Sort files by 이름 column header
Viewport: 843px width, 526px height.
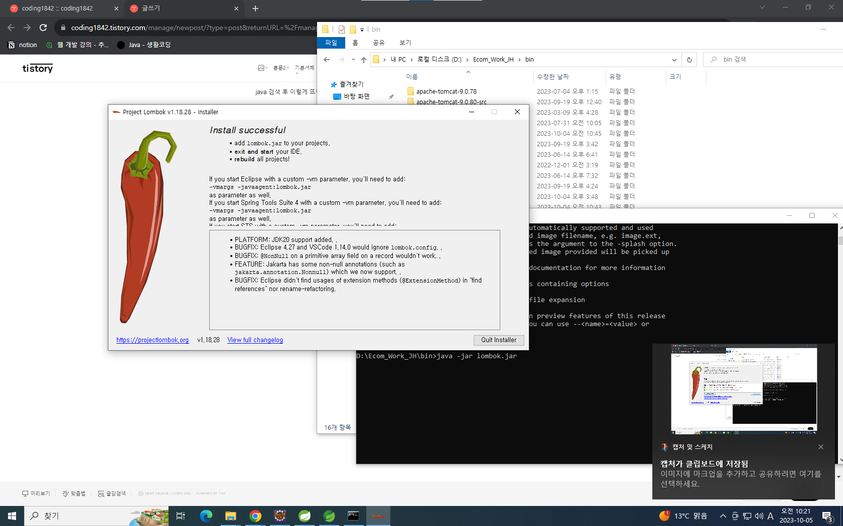(412, 77)
